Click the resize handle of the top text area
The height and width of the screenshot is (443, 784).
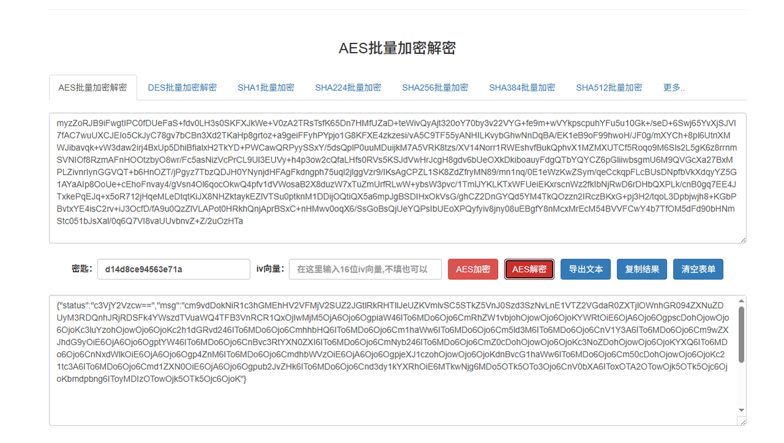(x=743, y=240)
